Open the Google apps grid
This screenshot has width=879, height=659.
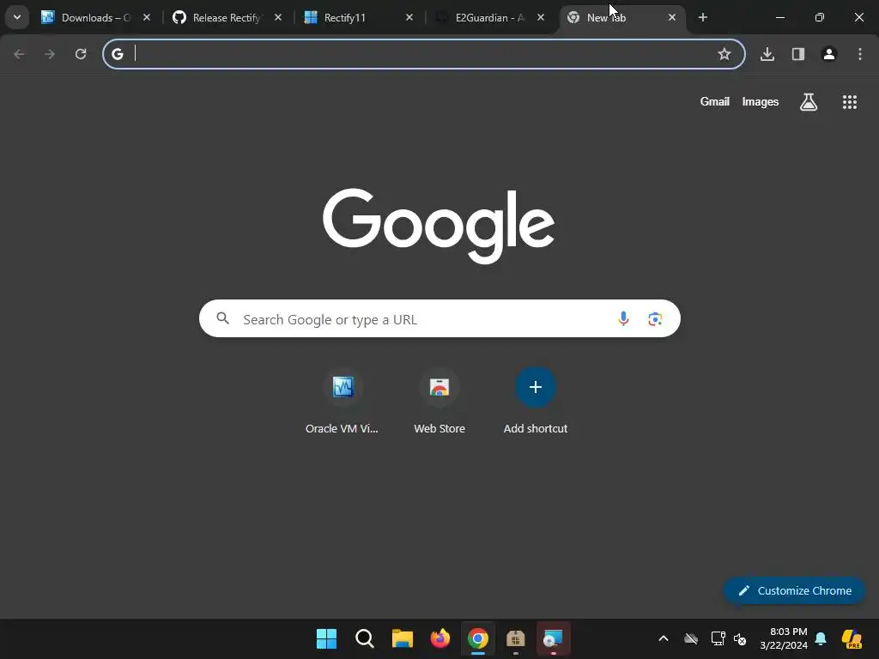[850, 101]
